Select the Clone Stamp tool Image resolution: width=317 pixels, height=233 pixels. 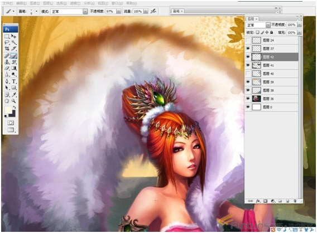(7, 62)
